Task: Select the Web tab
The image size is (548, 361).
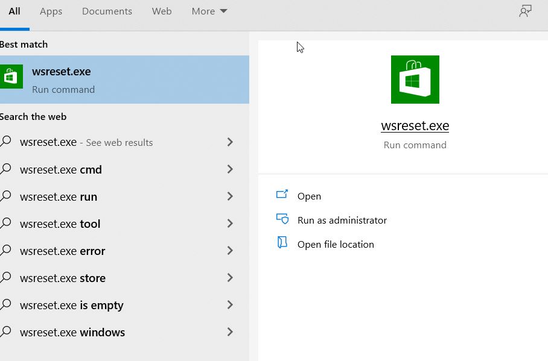Action: pos(162,11)
